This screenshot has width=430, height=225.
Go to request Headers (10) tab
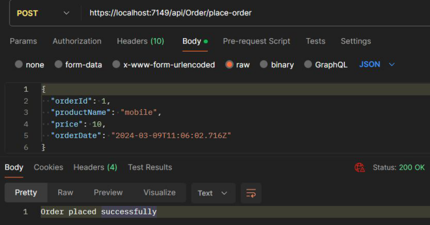[x=140, y=41]
